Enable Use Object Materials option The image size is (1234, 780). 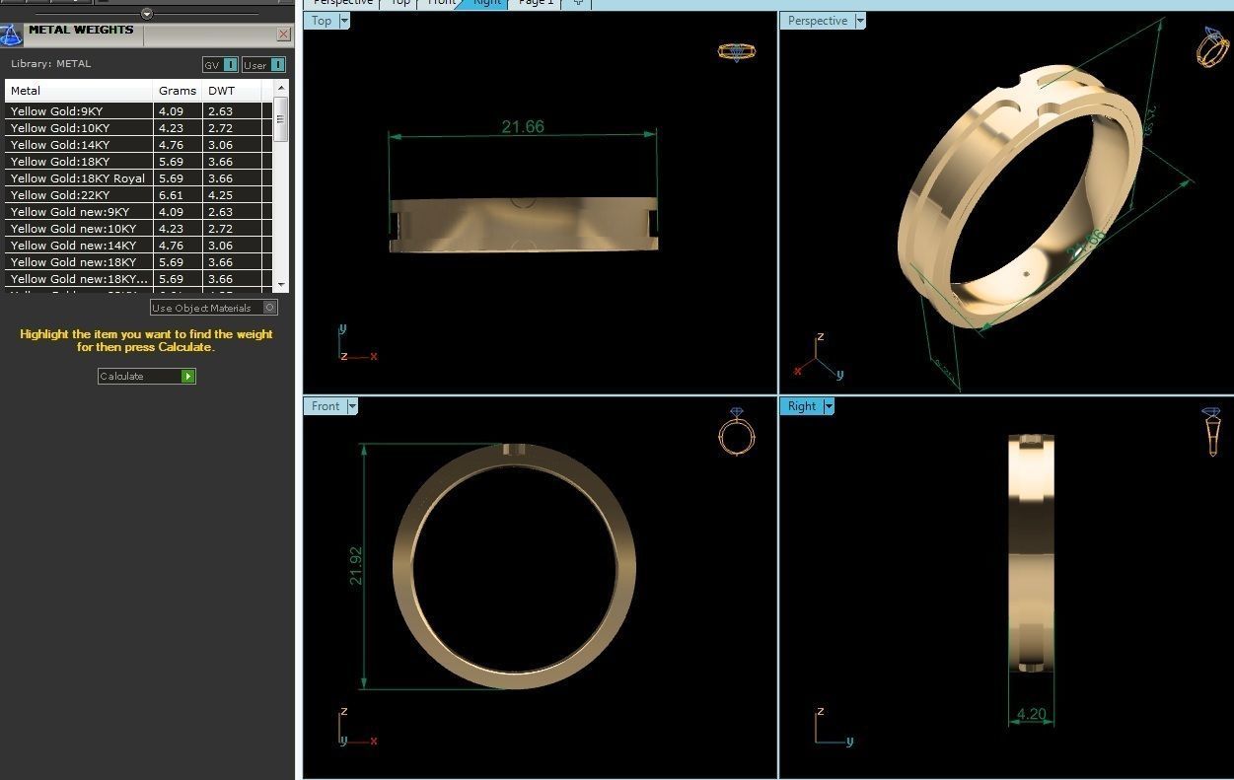pyautogui.click(x=214, y=308)
